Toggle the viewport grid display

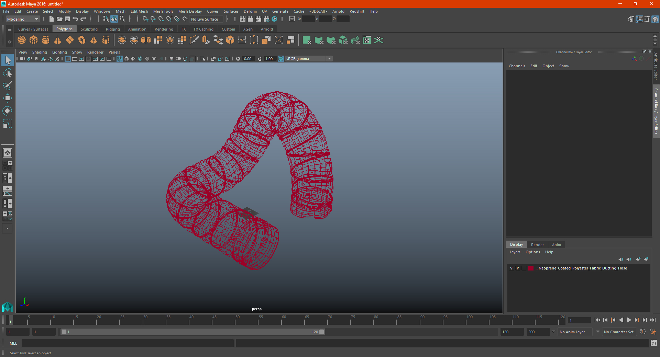[68, 59]
